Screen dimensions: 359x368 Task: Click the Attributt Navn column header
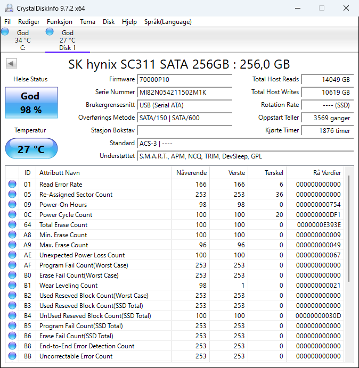(103, 173)
